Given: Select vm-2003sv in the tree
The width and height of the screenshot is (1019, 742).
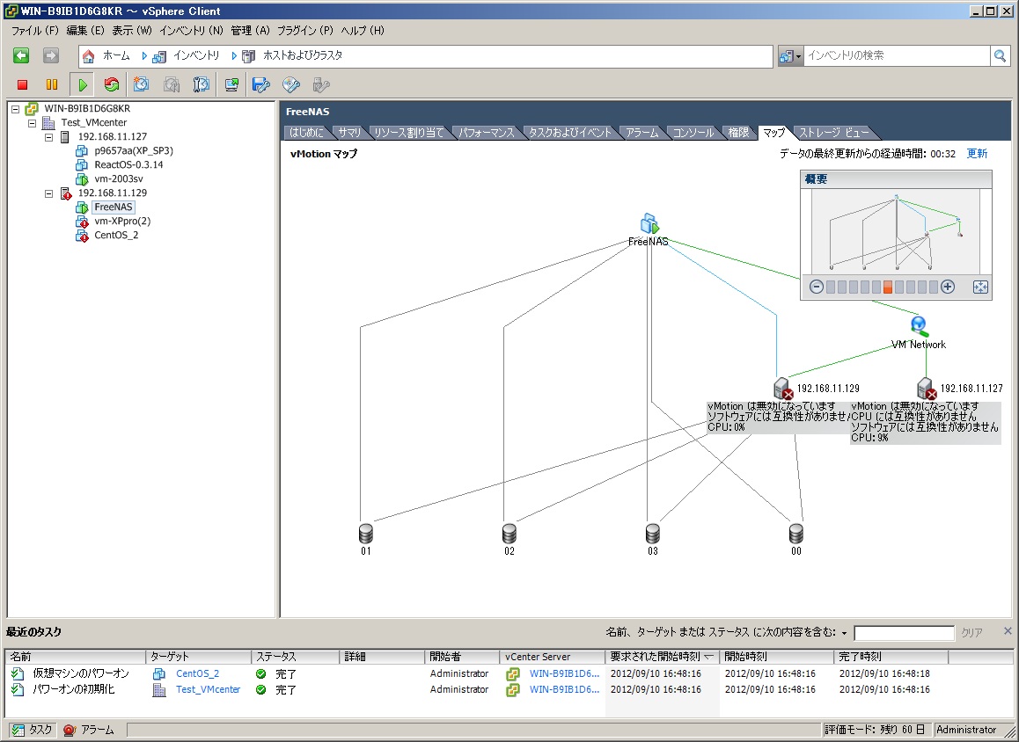Looking at the screenshot, I should [x=118, y=179].
